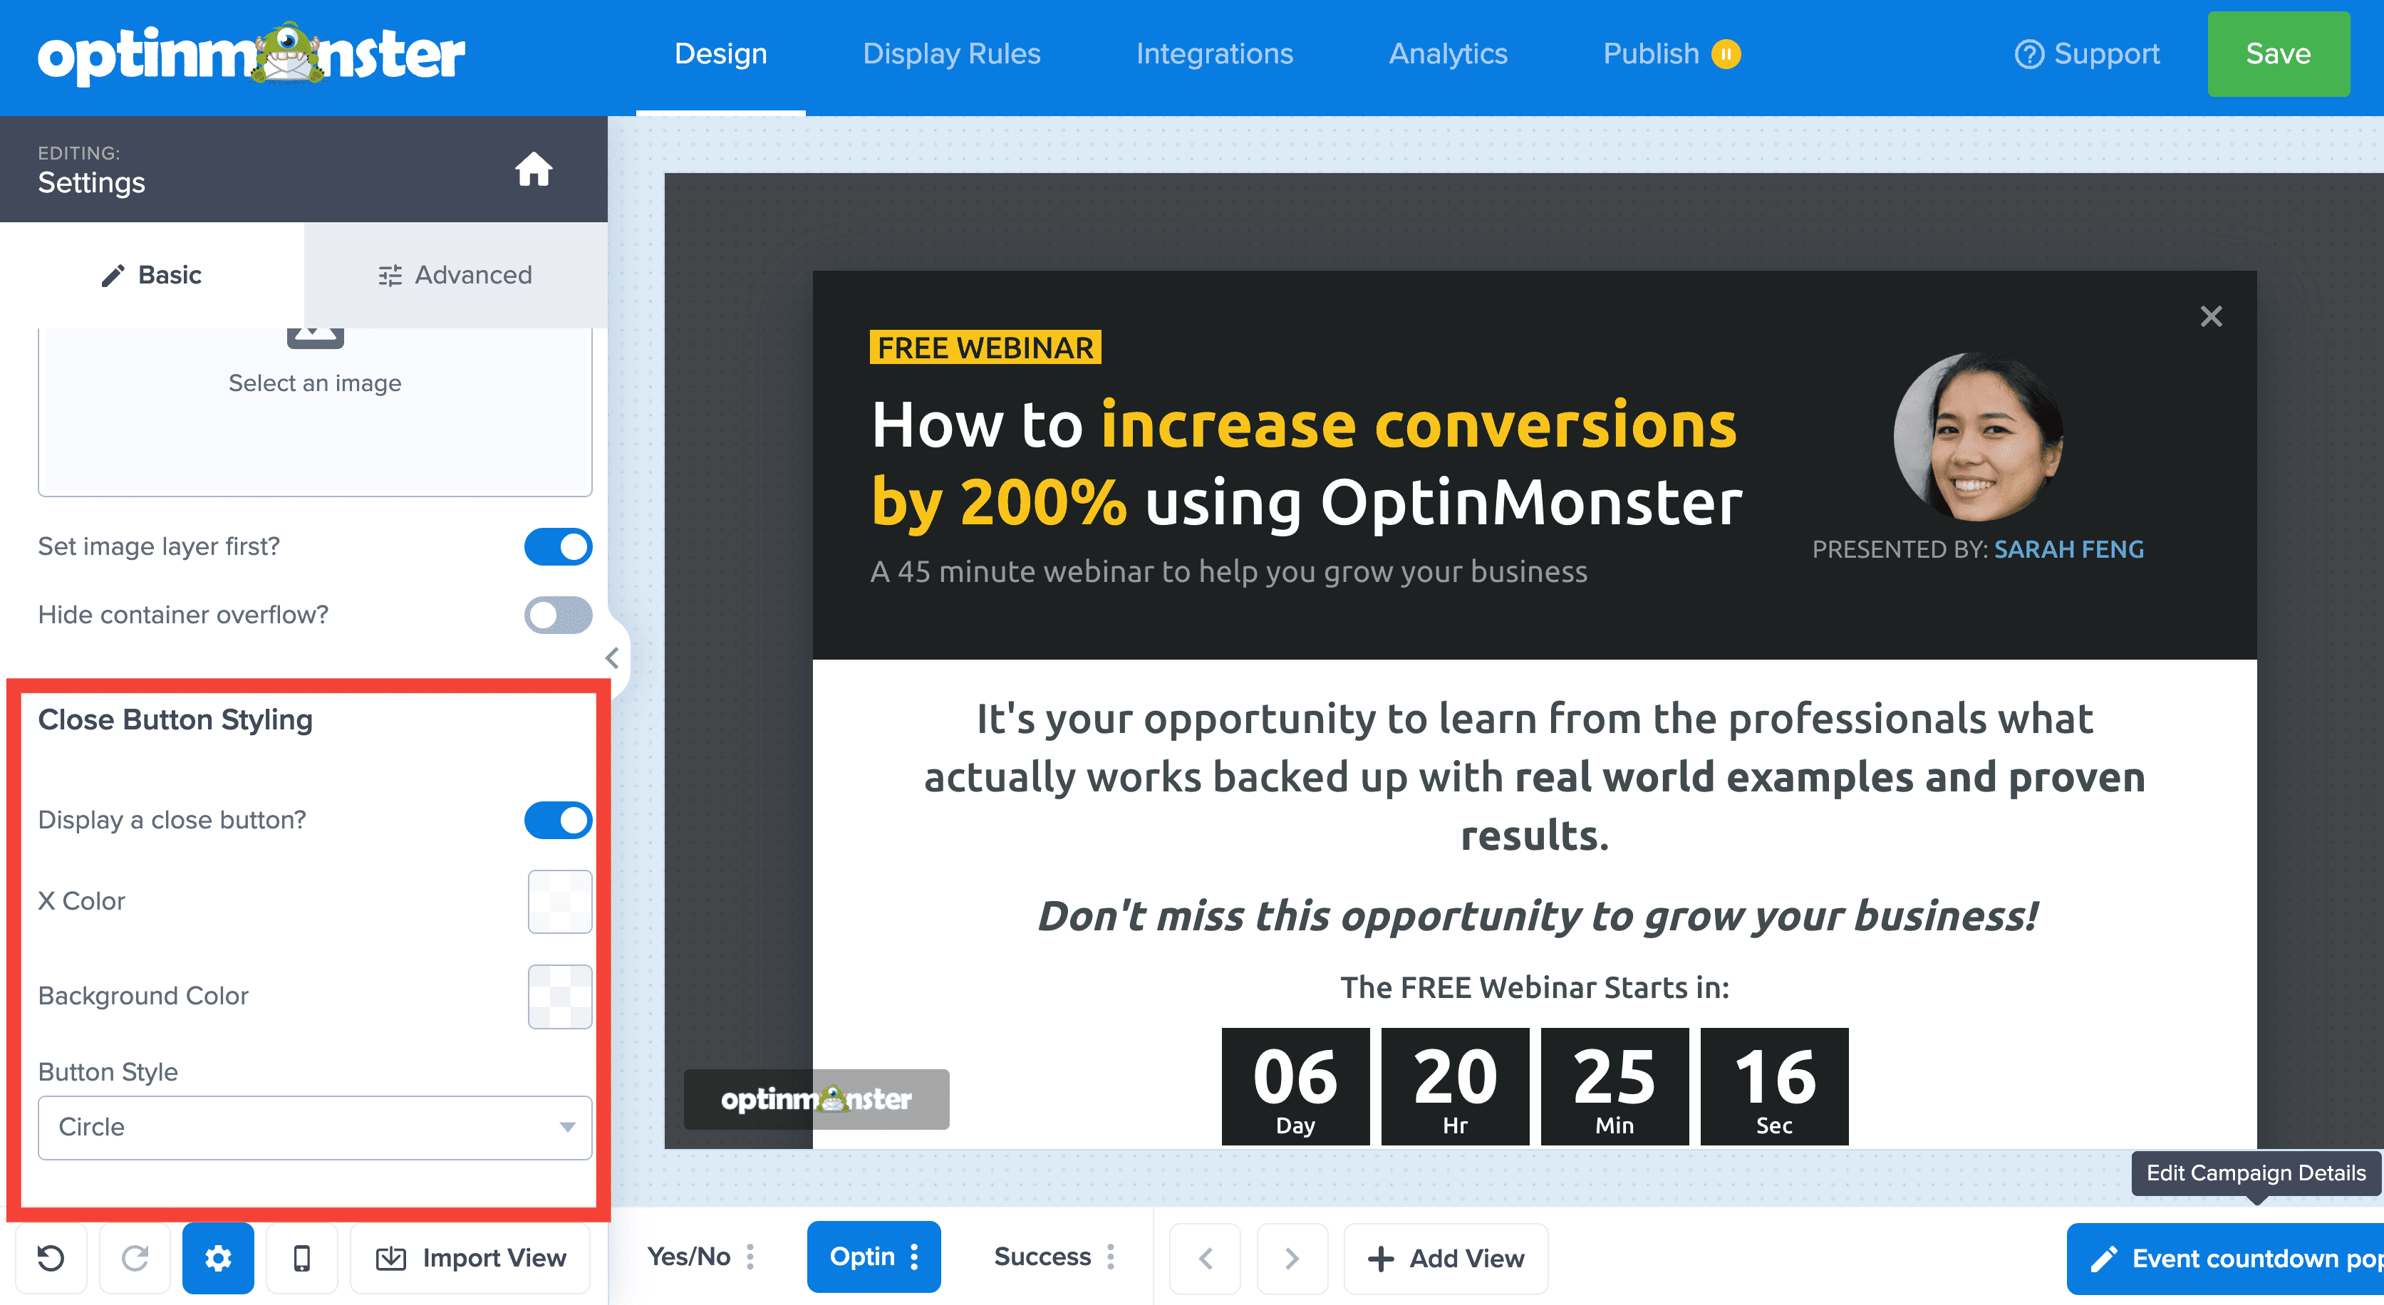Switch to the Advanced settings tab
The image size is (2384, 1305).
point(455,275)
